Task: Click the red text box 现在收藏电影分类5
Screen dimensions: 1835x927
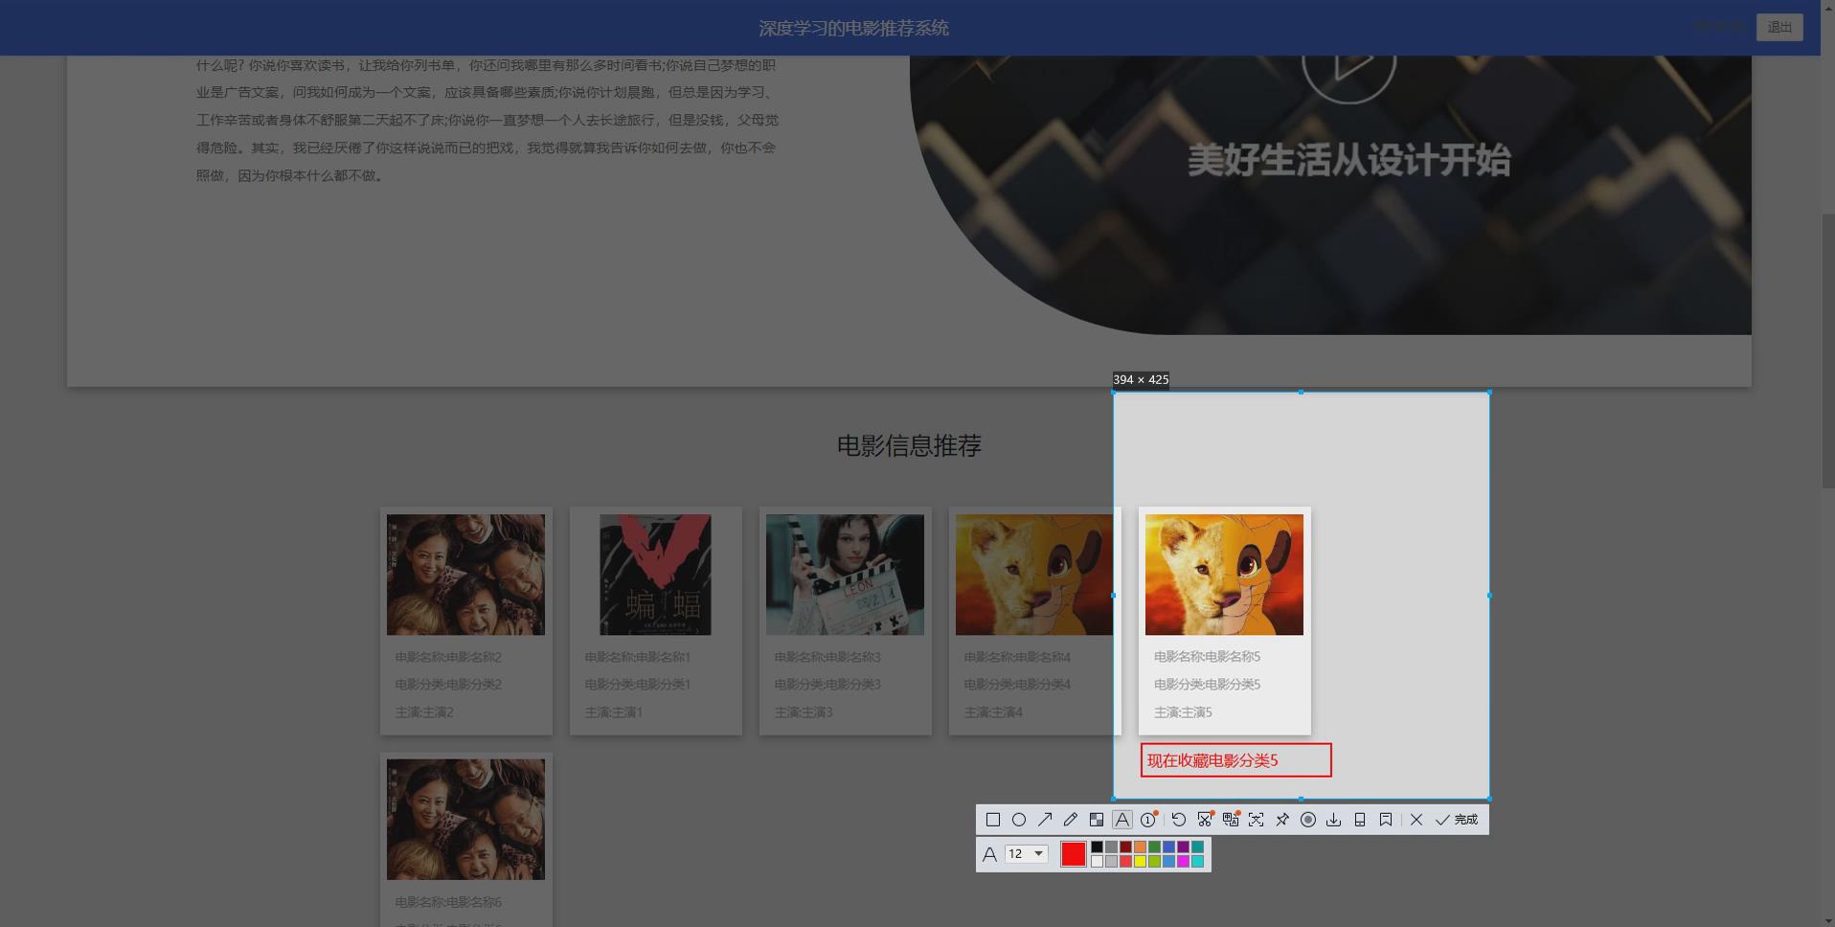Action: tap(1235, 760)
